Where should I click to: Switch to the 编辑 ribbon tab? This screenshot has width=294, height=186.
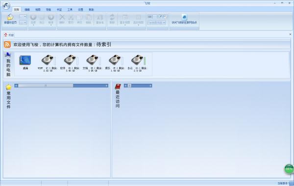click(27, 10)
